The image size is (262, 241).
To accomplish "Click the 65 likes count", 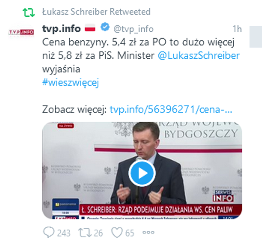I will pyautogui.click(x=130, y=233).
